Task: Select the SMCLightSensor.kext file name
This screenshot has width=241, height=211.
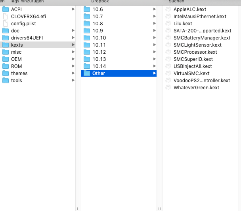Action: pos(197,45)
